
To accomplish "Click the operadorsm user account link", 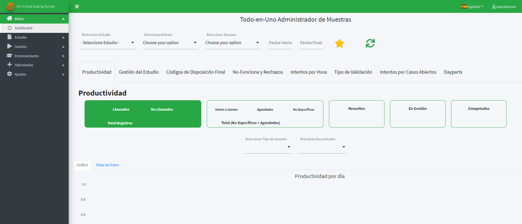I will 504,7.
